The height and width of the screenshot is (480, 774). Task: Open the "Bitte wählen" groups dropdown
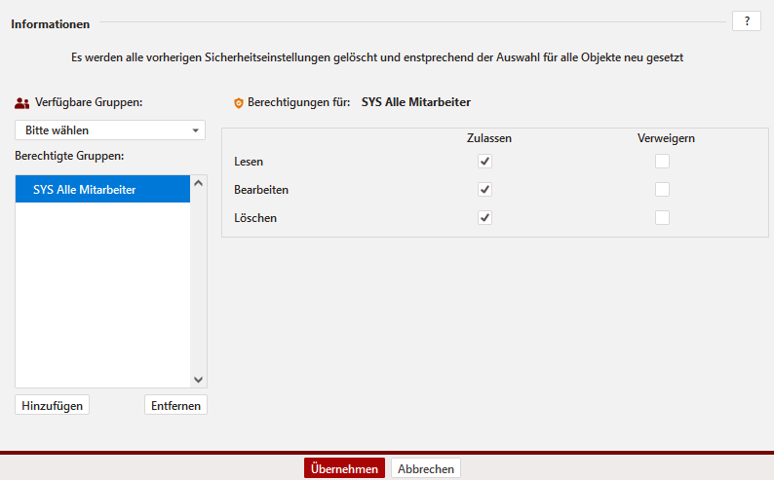pos(110,129)
